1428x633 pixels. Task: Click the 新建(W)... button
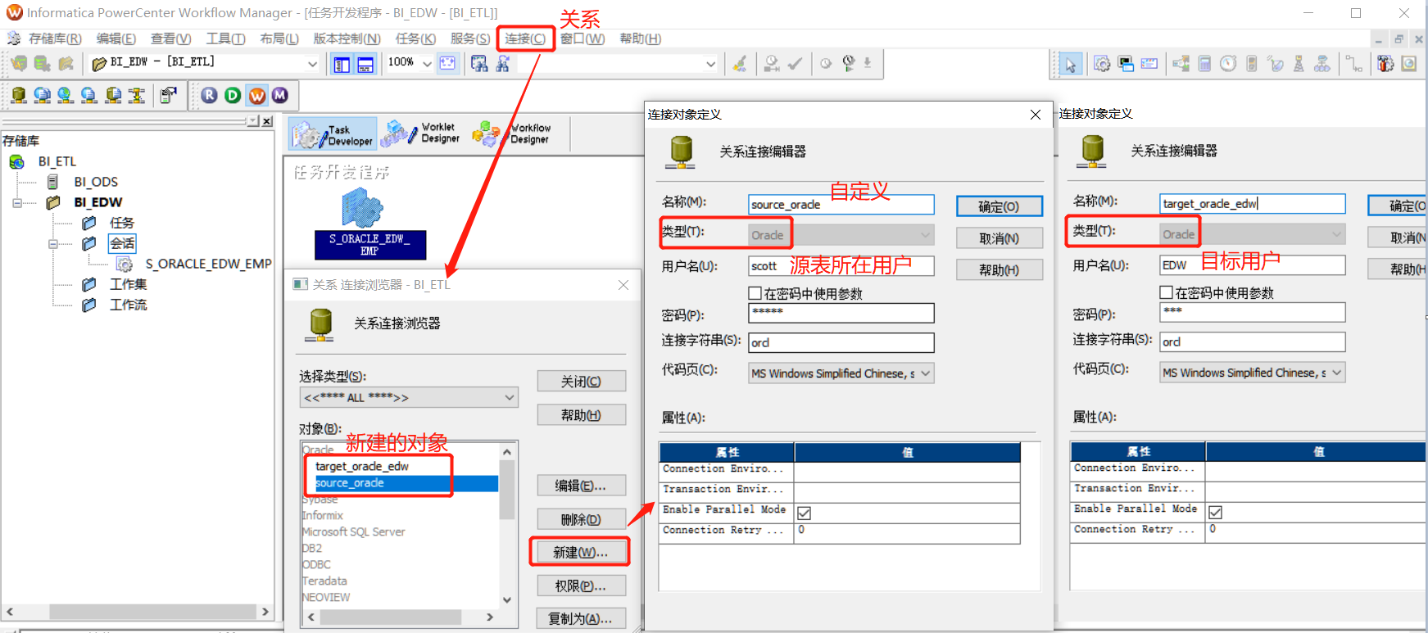581,553
